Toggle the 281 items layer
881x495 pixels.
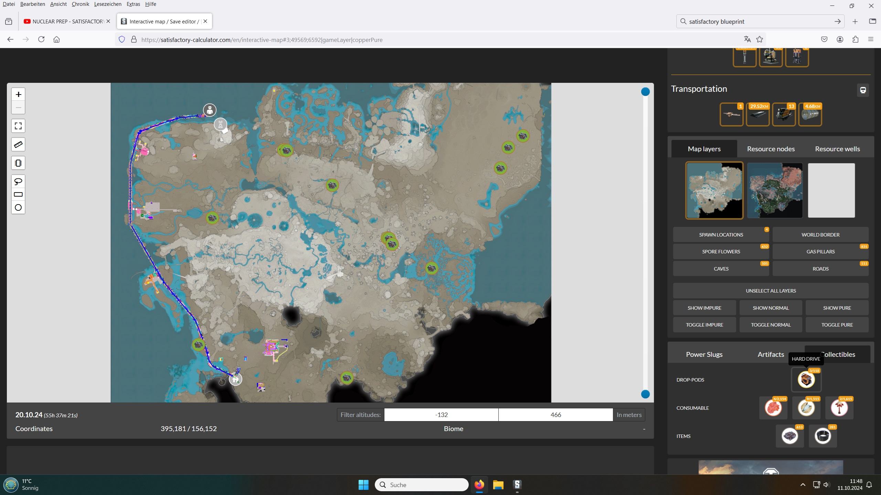[x=823, y=436]
